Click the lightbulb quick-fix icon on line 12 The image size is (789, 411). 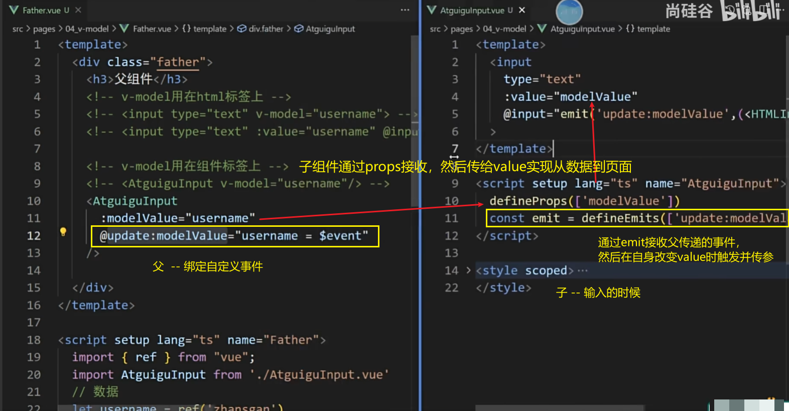63,232
